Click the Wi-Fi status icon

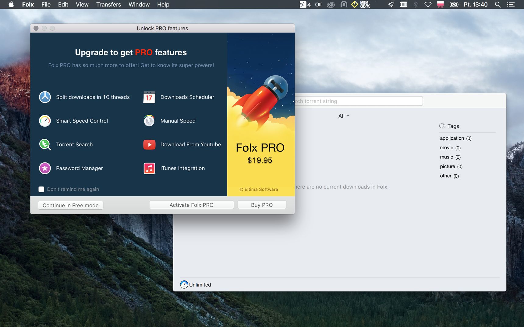click(428, 5)
